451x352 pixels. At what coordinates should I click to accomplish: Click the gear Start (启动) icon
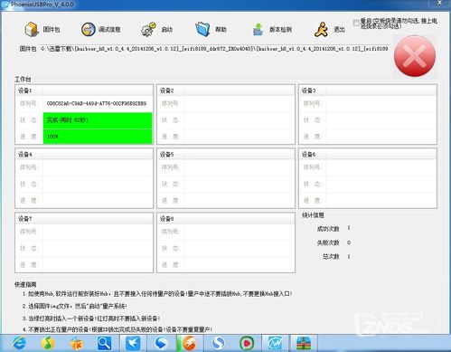pos(148,29)
